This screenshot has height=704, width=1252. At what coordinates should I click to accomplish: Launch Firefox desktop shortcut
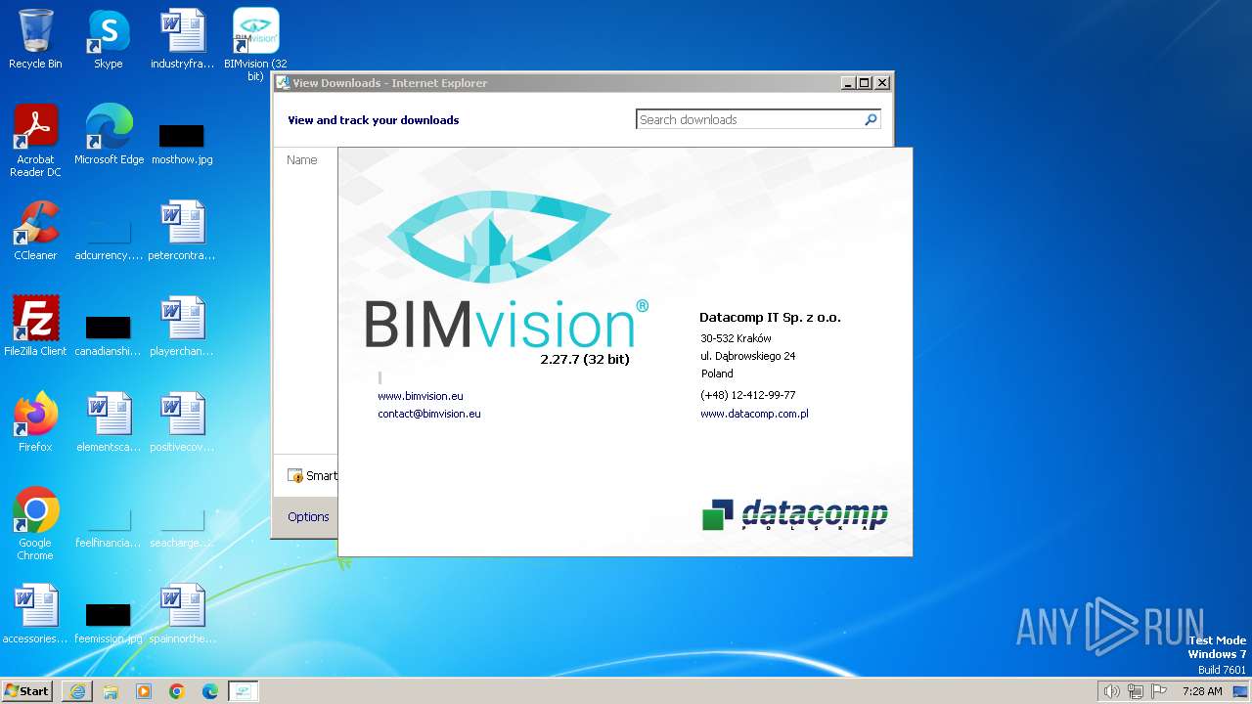(x=35, y=422)
